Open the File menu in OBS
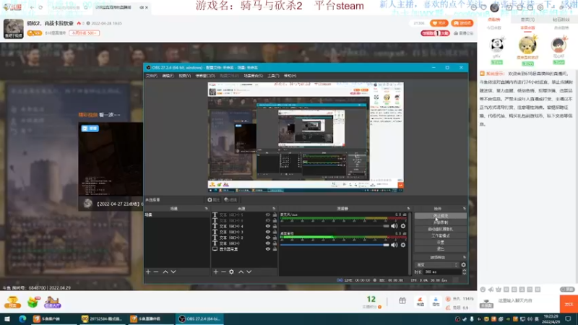The height and width of the screenshot is (325, 578). pos(151,76)
